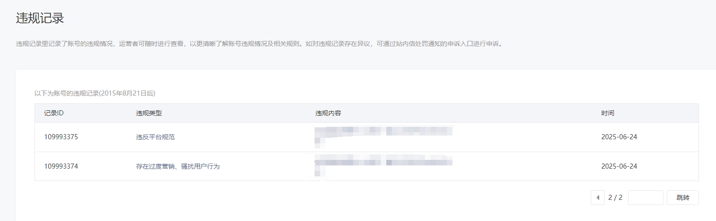Open the 存在过度营销、骚扰用户行为 violation type

click(x=178, y=166)
